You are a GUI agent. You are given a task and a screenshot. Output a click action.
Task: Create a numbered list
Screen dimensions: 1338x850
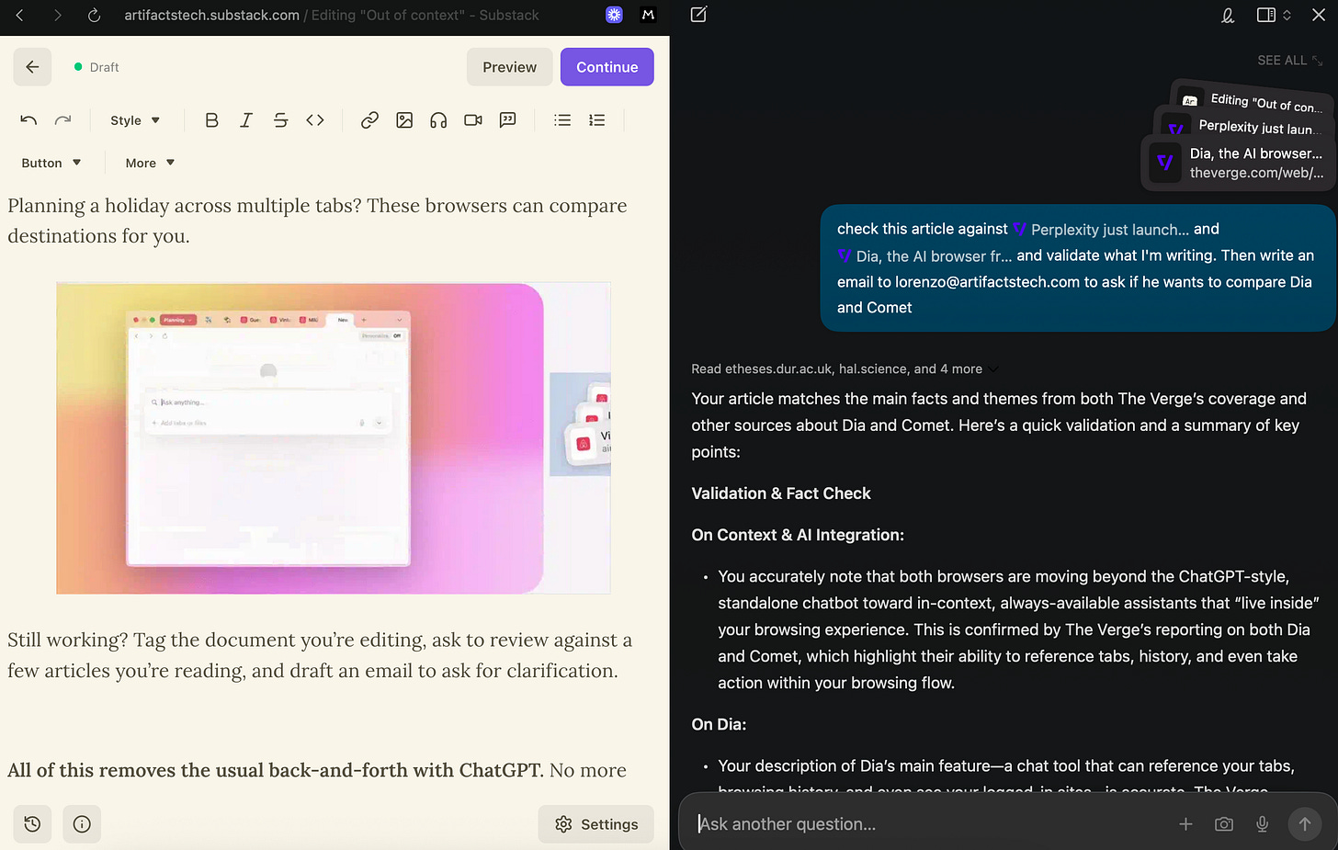[597, 120]
